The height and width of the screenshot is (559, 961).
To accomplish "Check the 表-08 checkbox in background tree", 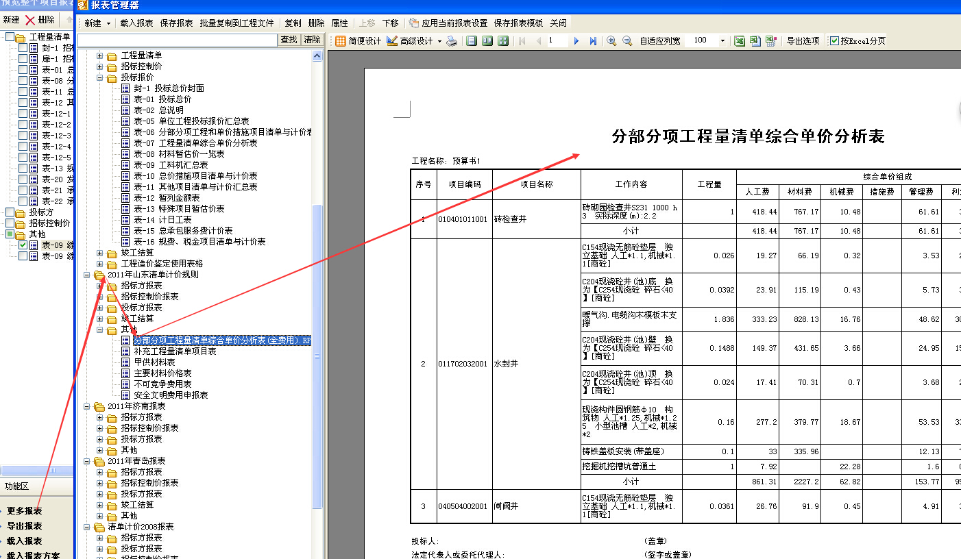I will (x=23, y=81).
